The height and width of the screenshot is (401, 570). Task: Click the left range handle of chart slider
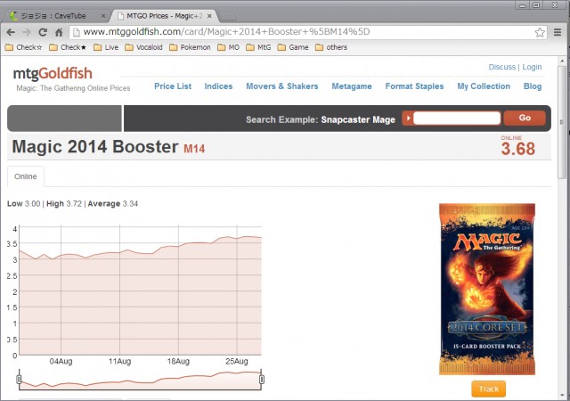click(x=19, y=380)
